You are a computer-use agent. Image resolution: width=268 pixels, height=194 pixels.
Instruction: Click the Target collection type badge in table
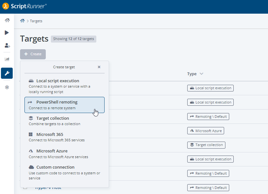(x=206, y=145)
